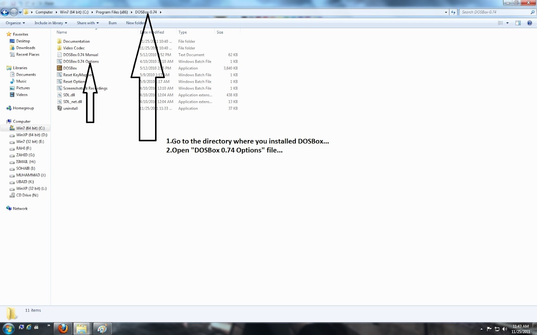
Task: Select the RAHI (F:) drive
Action: [24, 148]
